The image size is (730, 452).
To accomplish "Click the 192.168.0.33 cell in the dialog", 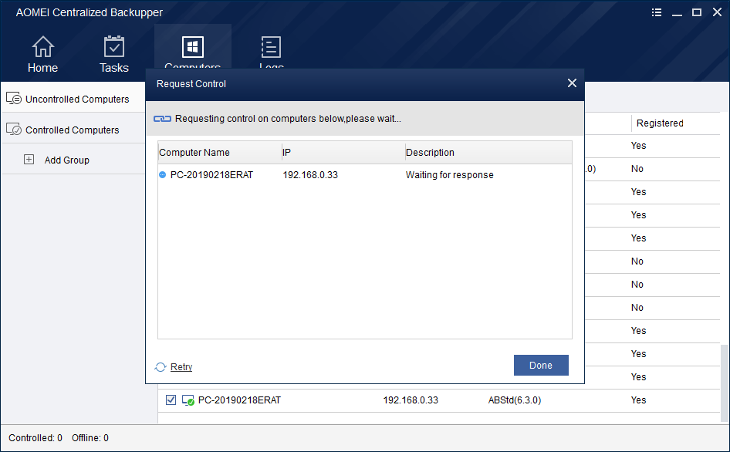I will (x=310, y=175).
